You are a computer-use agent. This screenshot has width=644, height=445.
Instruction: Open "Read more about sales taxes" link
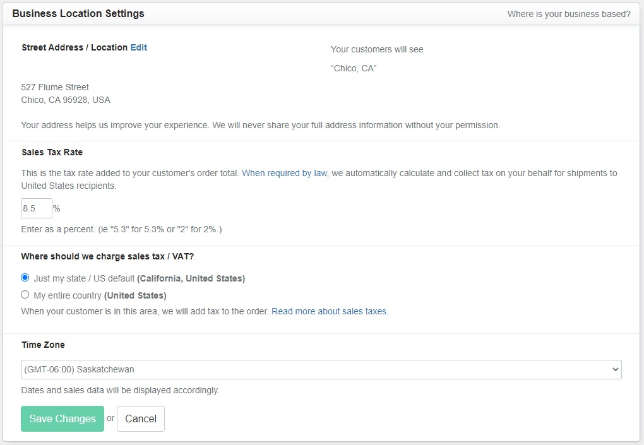click(x=330, y=311)
